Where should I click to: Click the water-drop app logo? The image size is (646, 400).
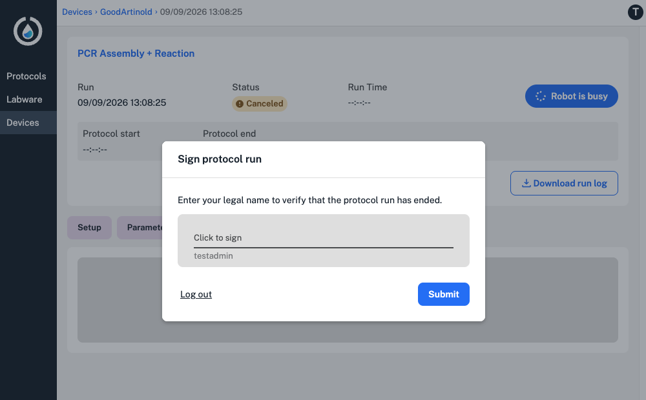pos(28,31)
